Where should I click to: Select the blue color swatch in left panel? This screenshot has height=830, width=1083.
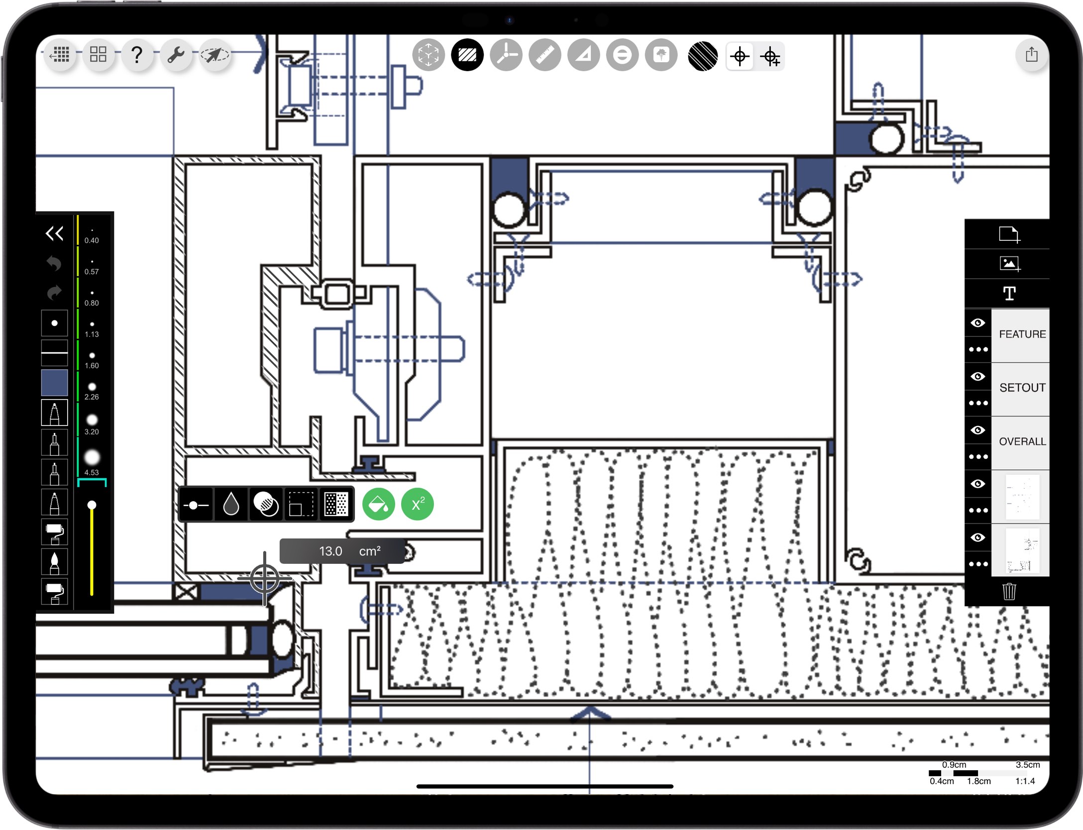tap(54, 383)
